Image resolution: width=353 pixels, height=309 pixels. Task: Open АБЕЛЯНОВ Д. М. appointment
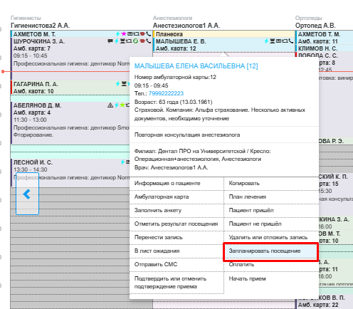click(x=70, y=123)
